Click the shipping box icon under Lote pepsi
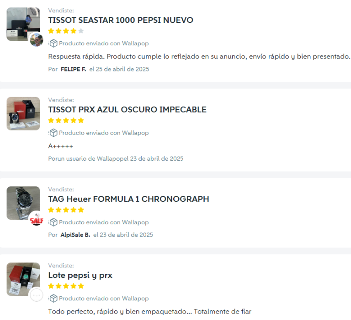This screenshot has height=320, width=351. click(x=53, y=298)
